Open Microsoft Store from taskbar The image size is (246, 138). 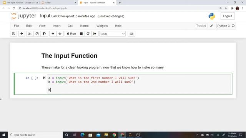click(x=90, y=135)
